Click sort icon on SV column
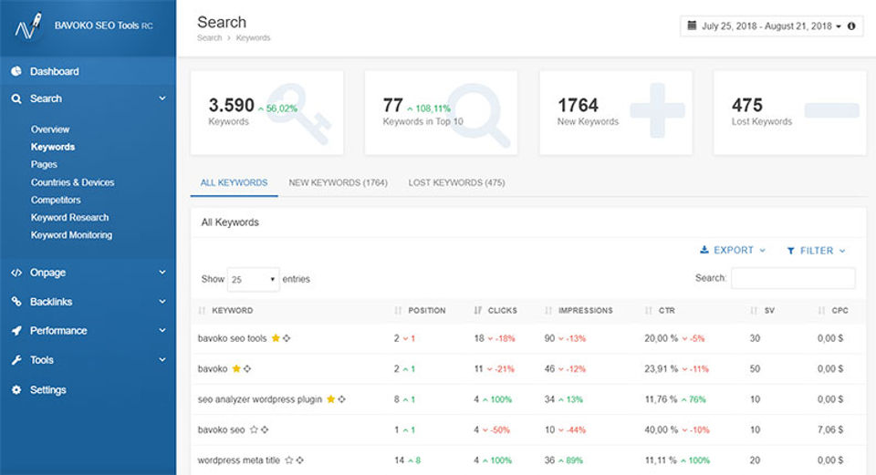Viewport: 876px width, 475px height. coord(754,310)
